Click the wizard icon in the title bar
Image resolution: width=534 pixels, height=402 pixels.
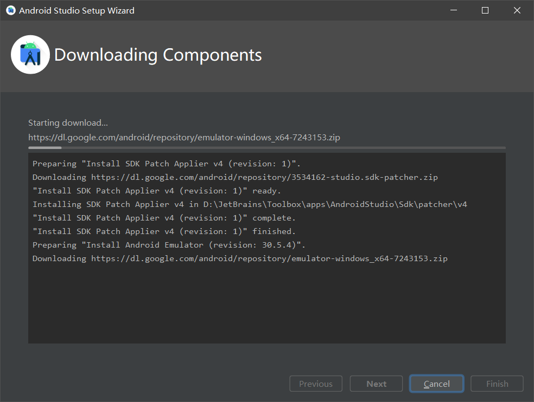point(10,10)
